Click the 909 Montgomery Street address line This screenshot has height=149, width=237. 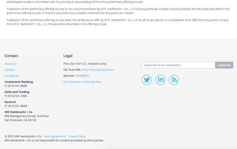(27, 116)
